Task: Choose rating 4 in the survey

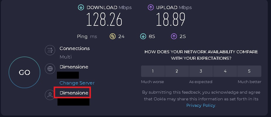Action: pos(225,71)
